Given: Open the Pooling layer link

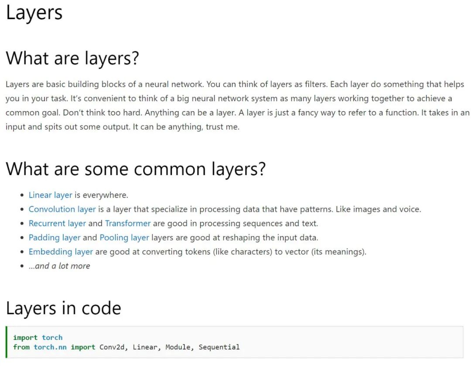Looking at the screenshot, I should [124, 237].
